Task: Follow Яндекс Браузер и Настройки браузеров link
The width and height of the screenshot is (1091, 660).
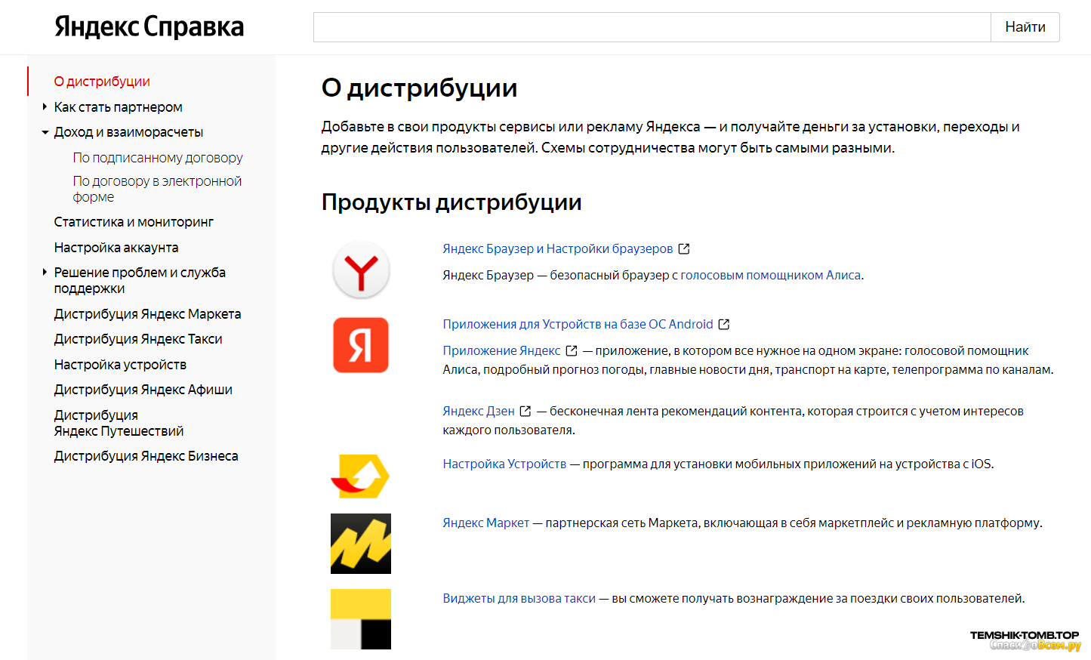Action: [558, 248]
